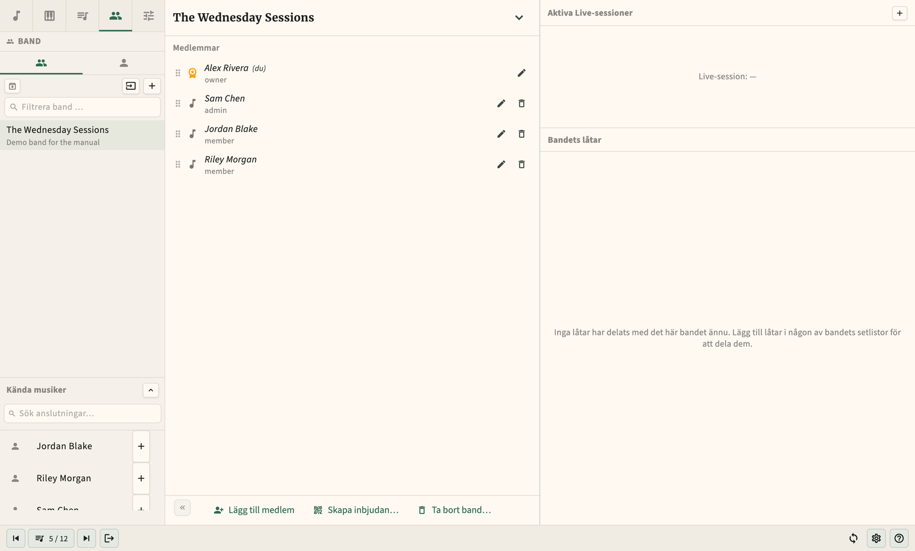Click the sync icon in status bar

point(853,538)
